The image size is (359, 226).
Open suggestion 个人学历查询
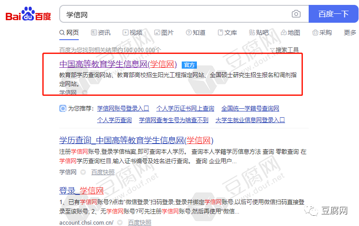[114, 120]
